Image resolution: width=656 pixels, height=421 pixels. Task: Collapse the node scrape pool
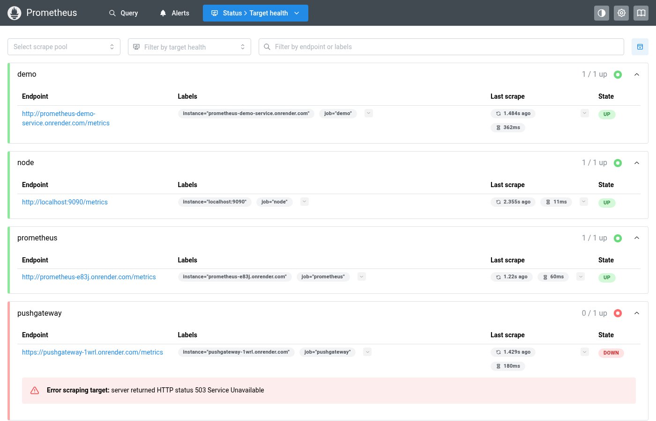(x=637, y=163)
